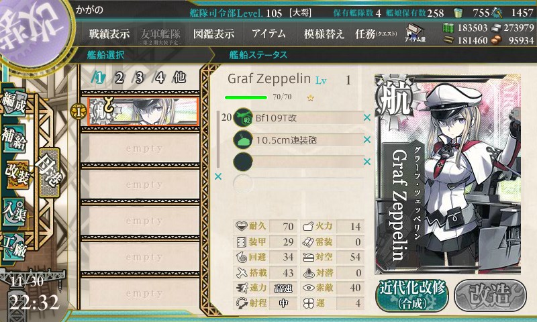Switch to fleet tab 3

139,78
